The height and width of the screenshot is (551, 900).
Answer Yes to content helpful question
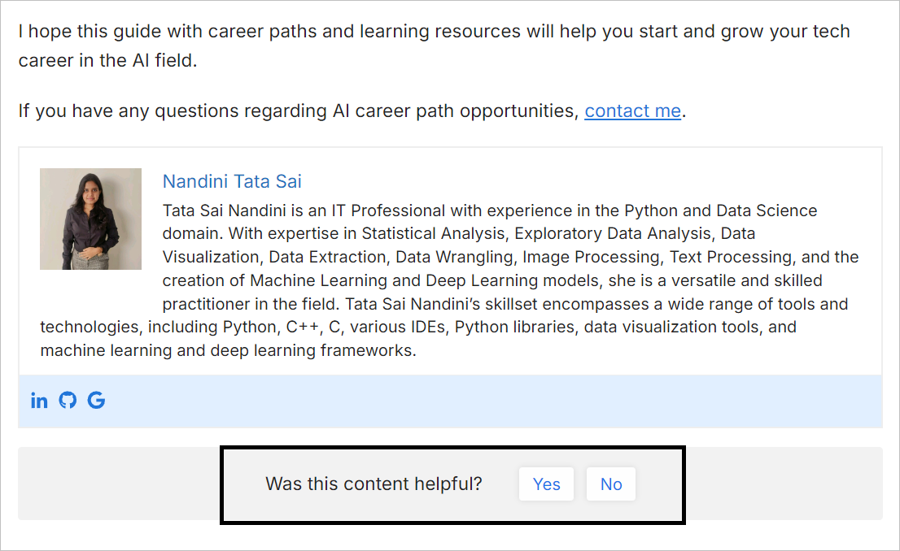(x=547, y=484)
